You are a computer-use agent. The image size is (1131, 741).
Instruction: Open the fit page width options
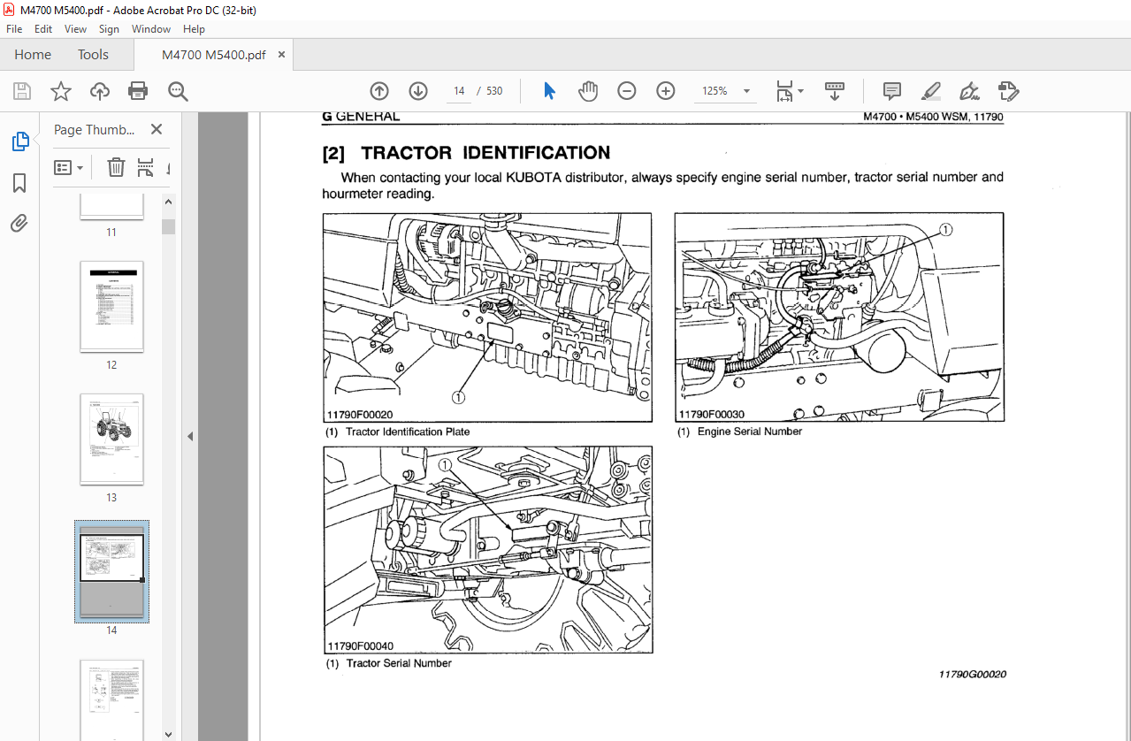point(789,91)
